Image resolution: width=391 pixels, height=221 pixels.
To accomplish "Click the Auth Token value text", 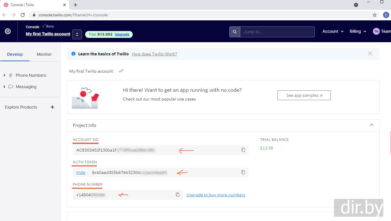I will (129, 172).
